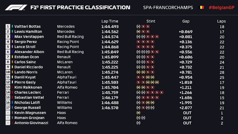The image size is (238, 134).
Task: Click the hard tyre icon in Giovinazzi's row
Action: tap(138, 123)
